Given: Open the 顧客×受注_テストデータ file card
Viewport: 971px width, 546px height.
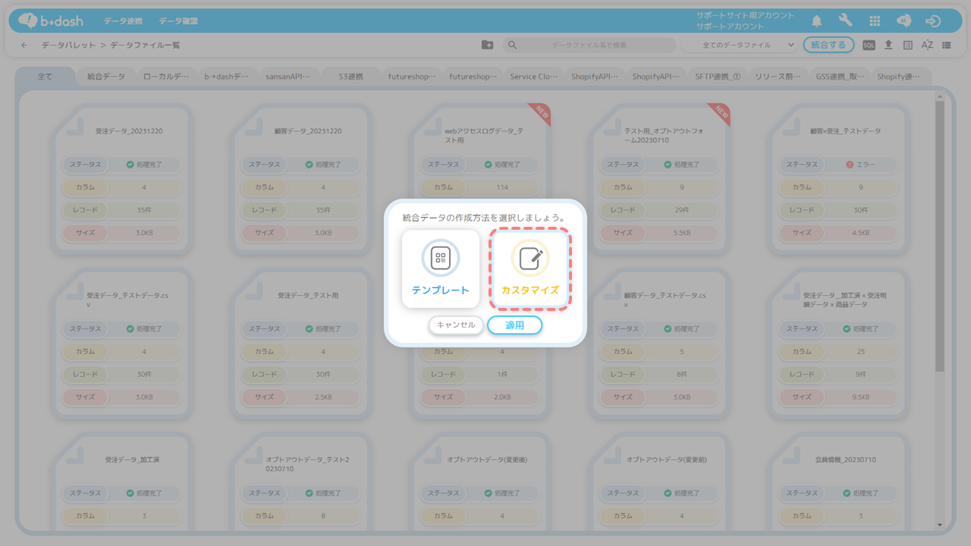Looking at the screenshot, I should pyautogui.click(x=838, y=179).
